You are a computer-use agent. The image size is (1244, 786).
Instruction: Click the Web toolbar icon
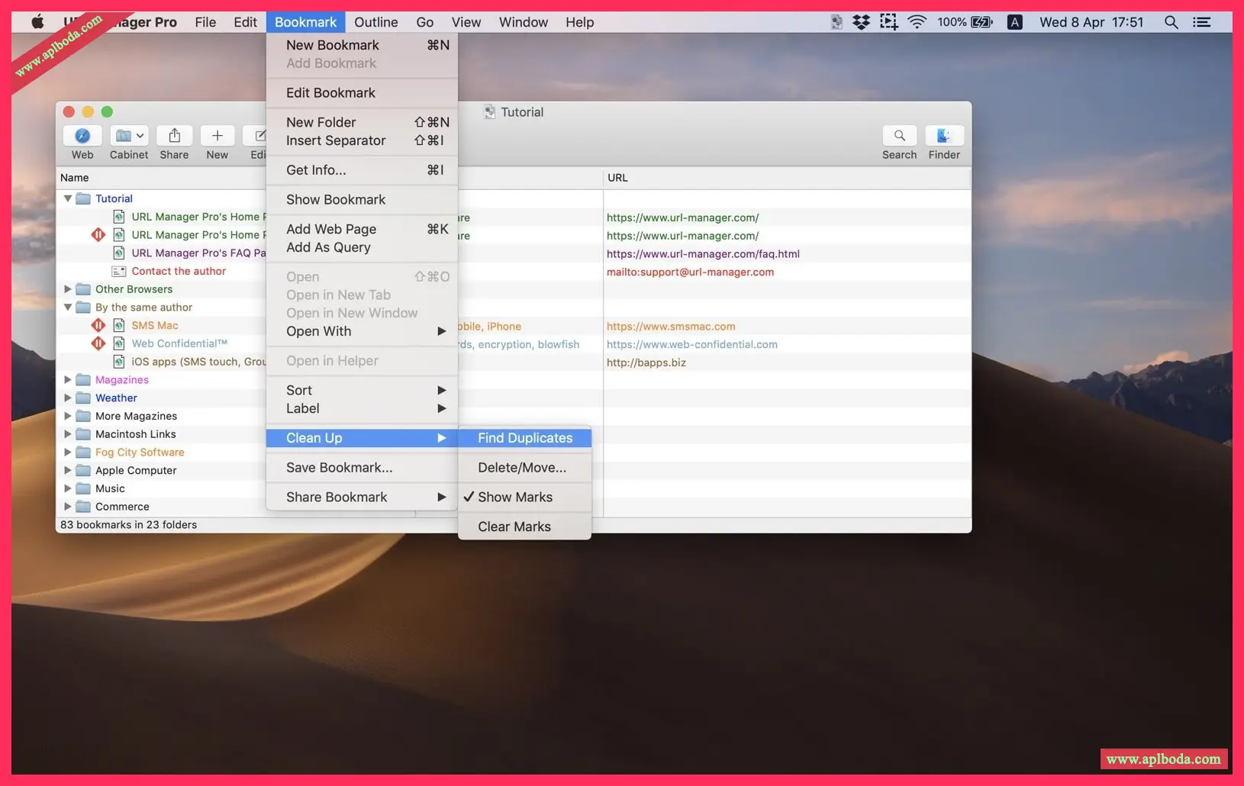pos(82,136)
